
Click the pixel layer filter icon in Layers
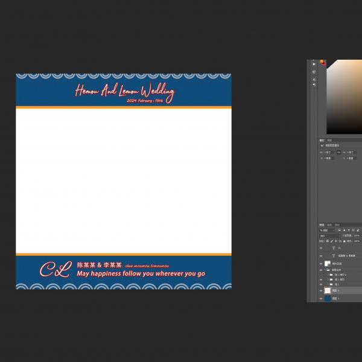(340, 230)
